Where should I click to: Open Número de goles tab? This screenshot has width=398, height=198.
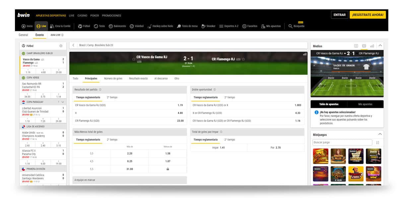[x=113, y=78]
